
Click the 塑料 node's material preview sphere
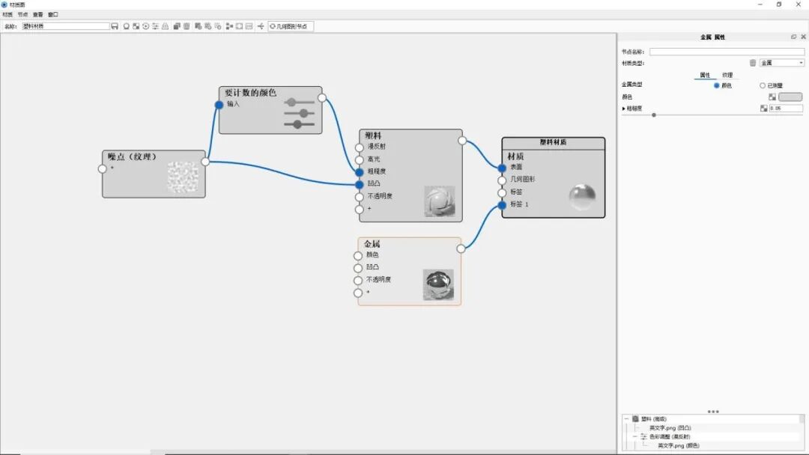point(440,201)
